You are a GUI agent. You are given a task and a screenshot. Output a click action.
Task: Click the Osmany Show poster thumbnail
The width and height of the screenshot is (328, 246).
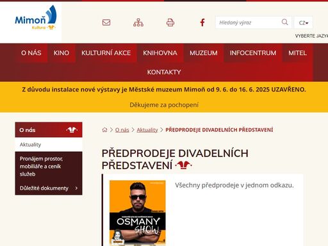(138, 213)
